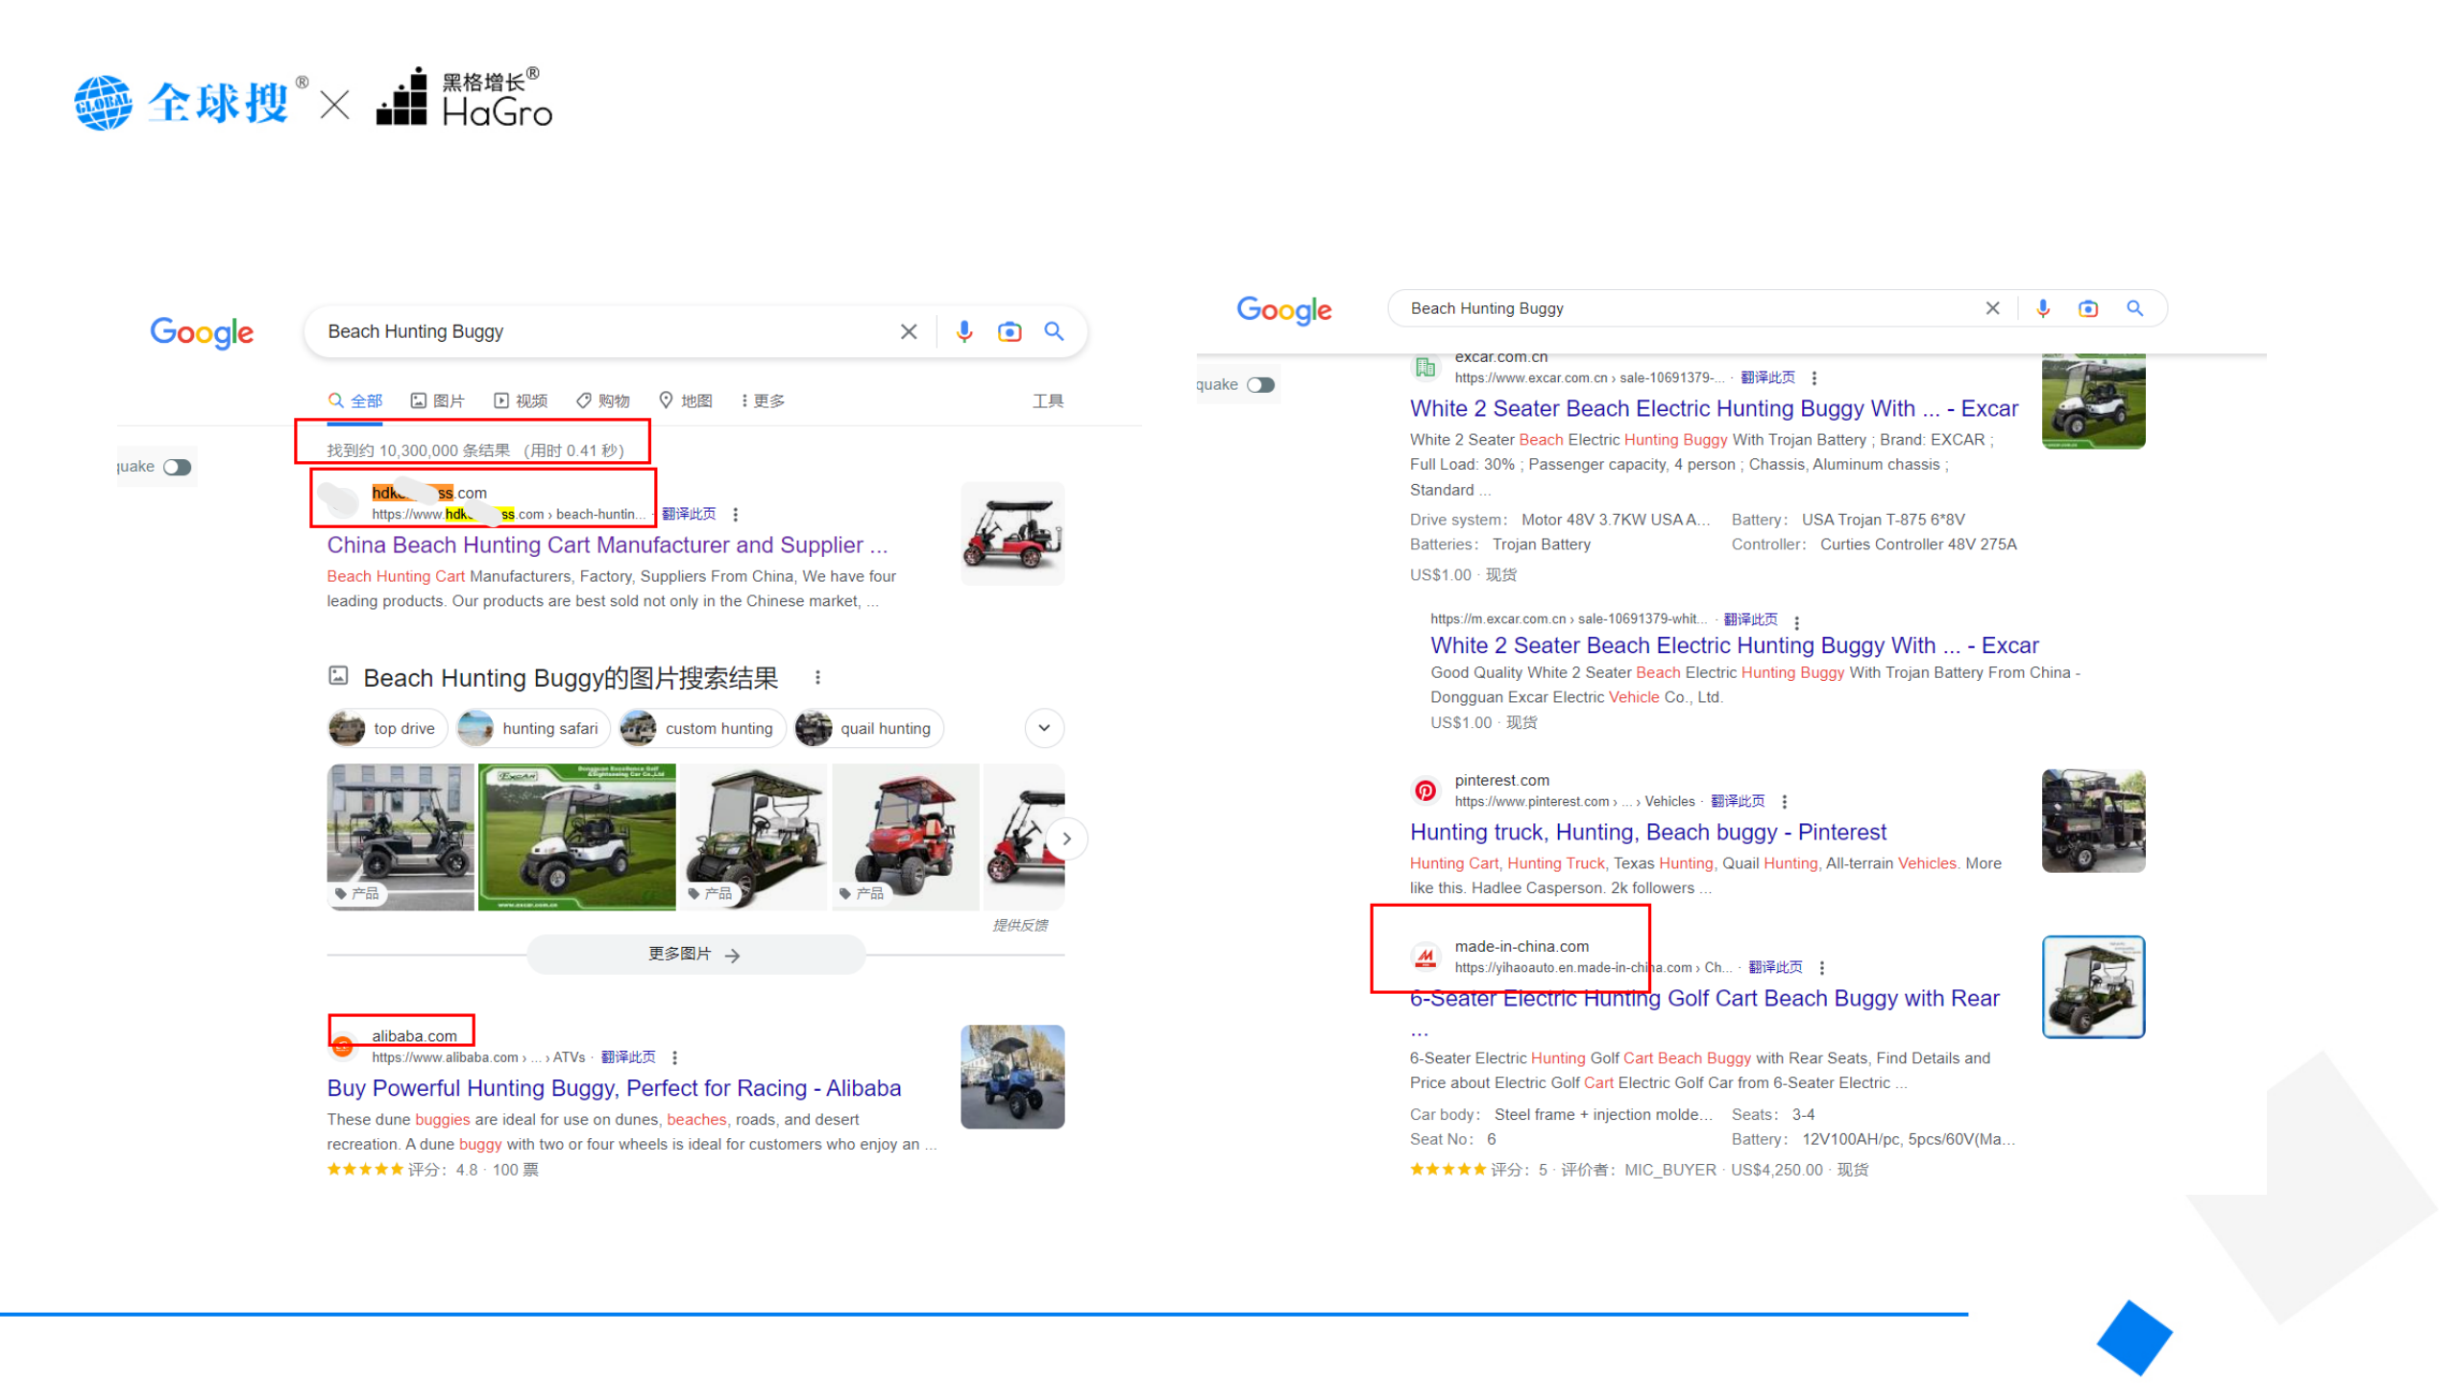Click camera lens icon in right search bar
The height and width of the screenshot is (1383, 2459).
point(2087,308)
